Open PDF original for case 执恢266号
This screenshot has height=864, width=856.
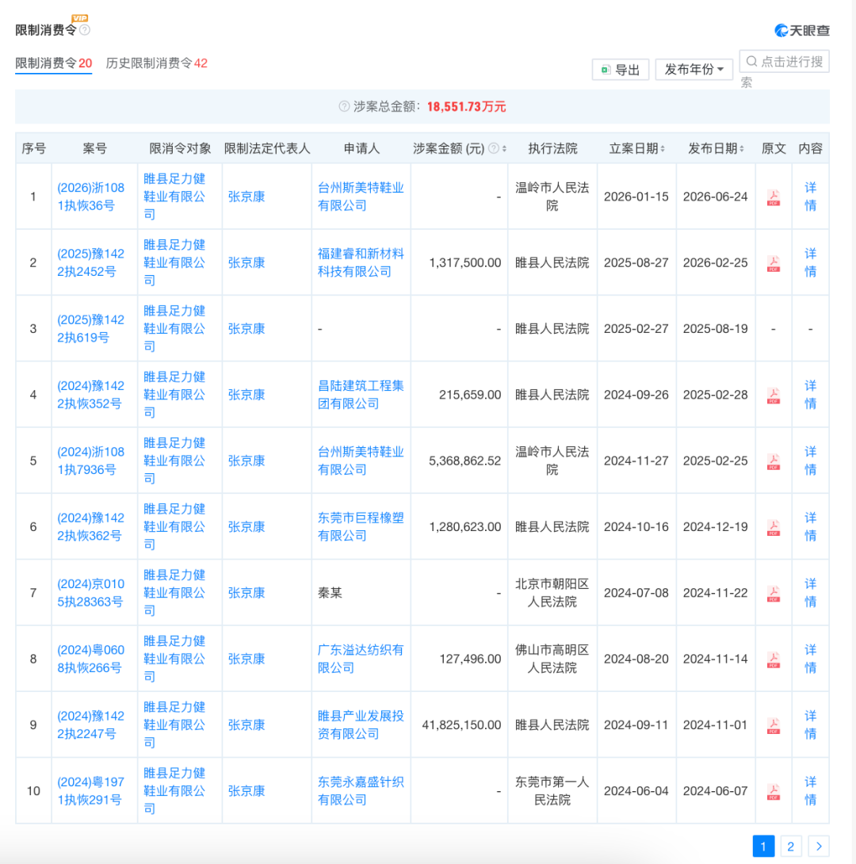click(774, 659)
